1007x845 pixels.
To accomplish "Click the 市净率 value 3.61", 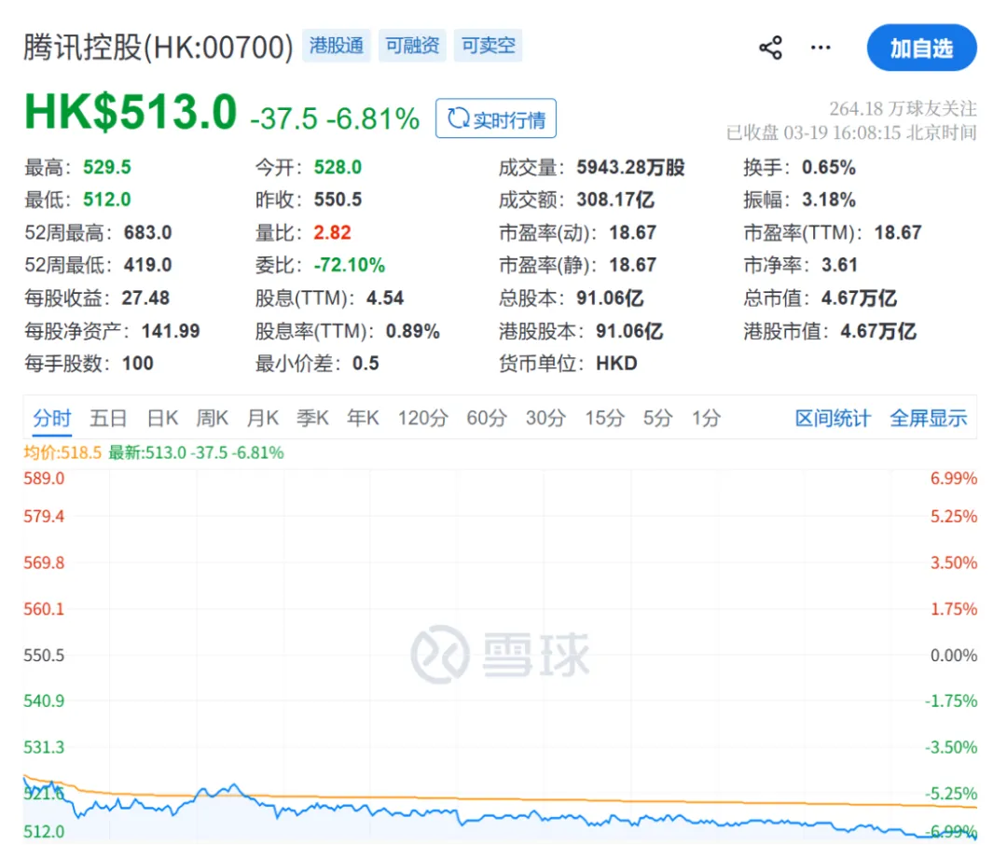I will 839,265.
